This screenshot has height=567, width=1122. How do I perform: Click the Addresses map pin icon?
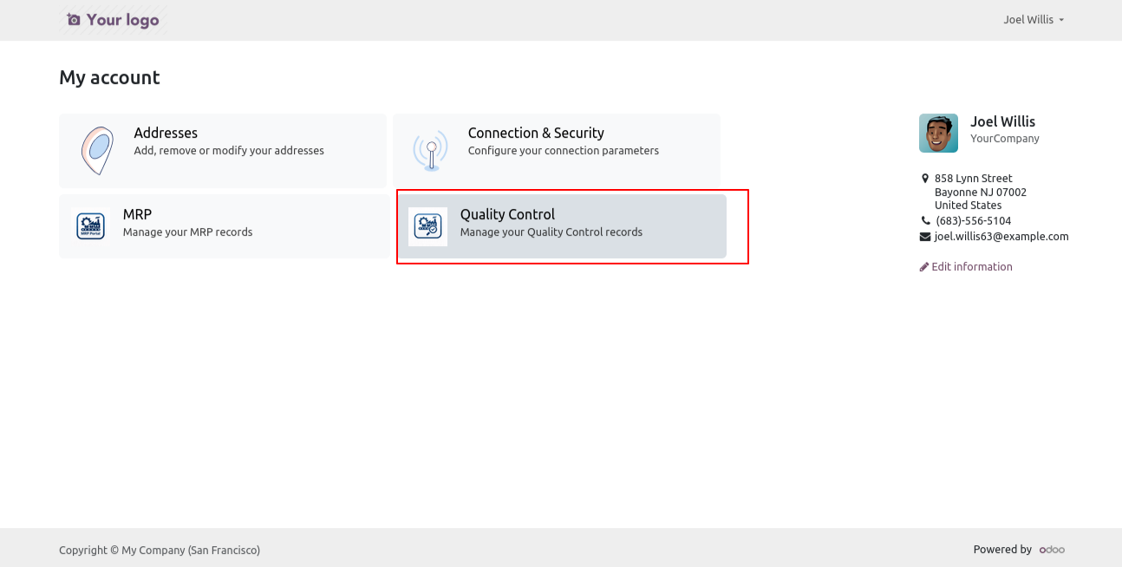click(x=97, y=150)
